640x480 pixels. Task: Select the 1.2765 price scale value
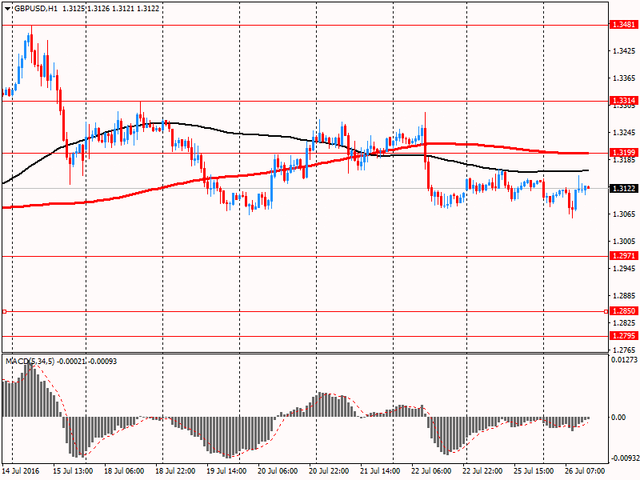pyautogui.click(x=624, y=350)
